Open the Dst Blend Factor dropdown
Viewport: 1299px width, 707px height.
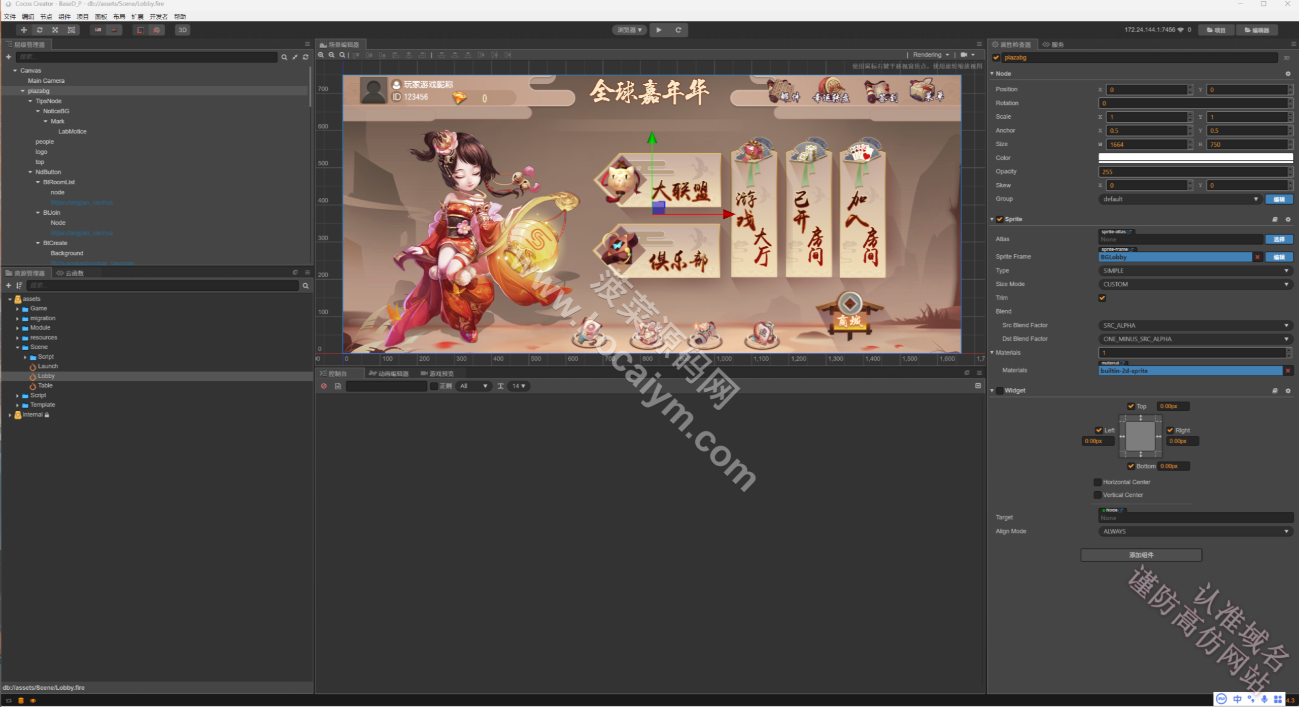tap(1195, 339)
